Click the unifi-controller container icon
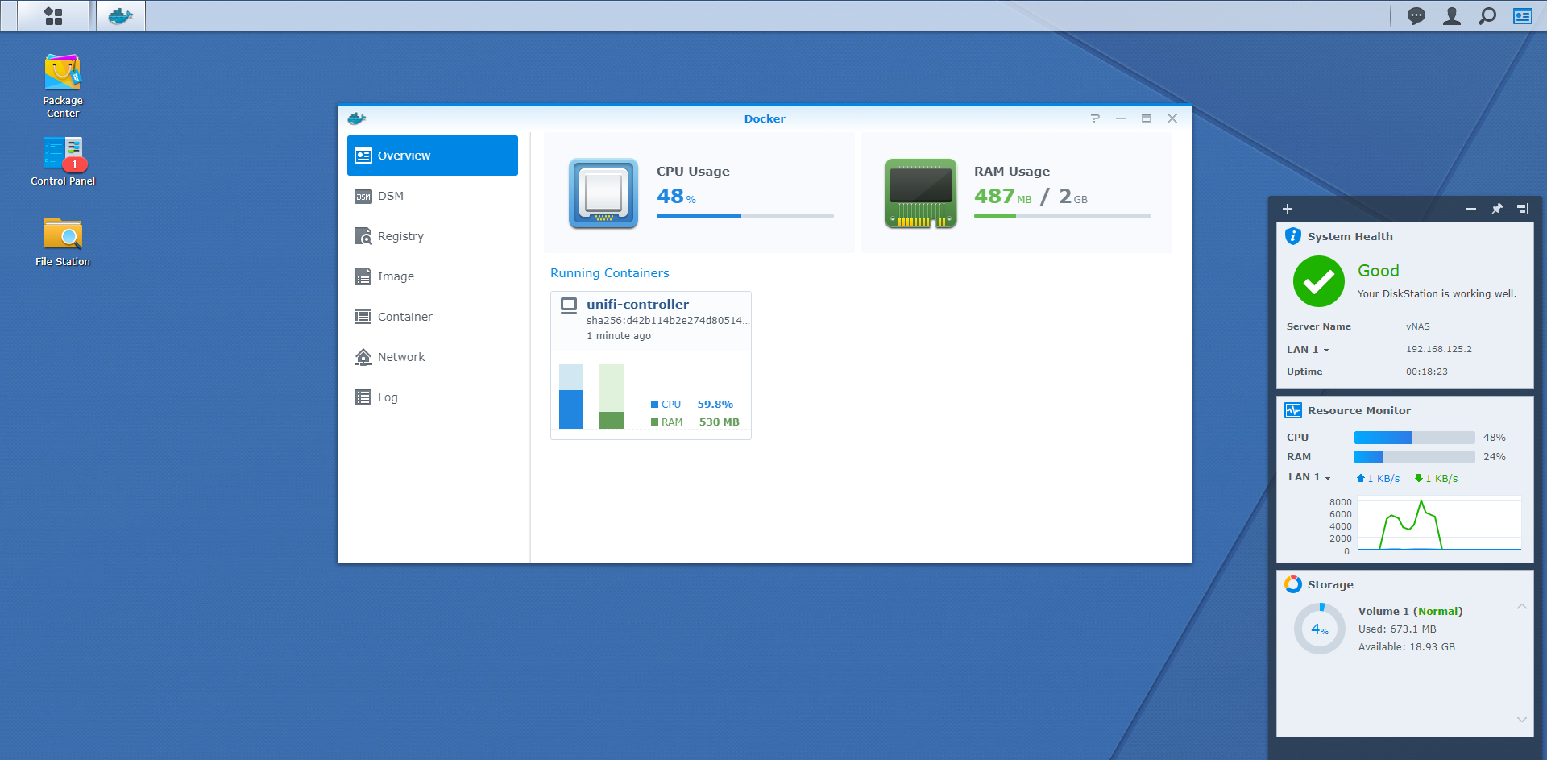This screenshot has width=1547, height=760. 569,305
